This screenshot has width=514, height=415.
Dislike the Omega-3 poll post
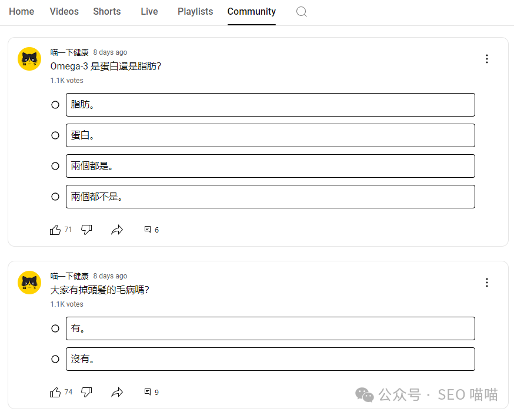point(86,230)
